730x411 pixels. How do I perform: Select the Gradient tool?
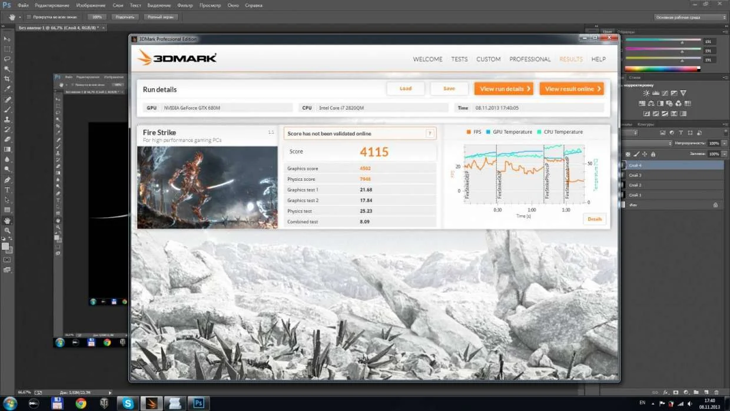pyautogui.click(x=7, y=150)
